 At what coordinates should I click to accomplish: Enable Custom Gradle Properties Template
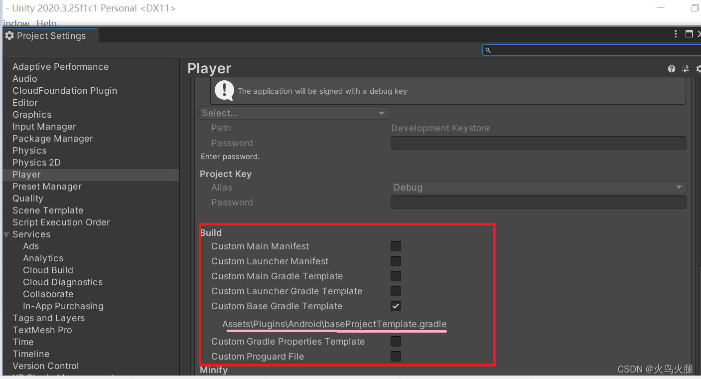pyautogui.click(x=396, y=341)
